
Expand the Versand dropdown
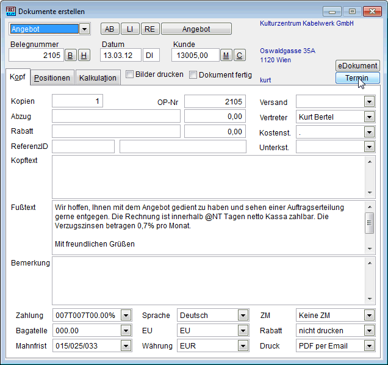coord(369,102)
